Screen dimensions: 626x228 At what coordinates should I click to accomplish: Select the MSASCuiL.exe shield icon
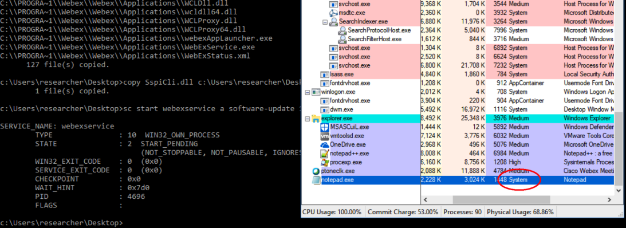325,127
